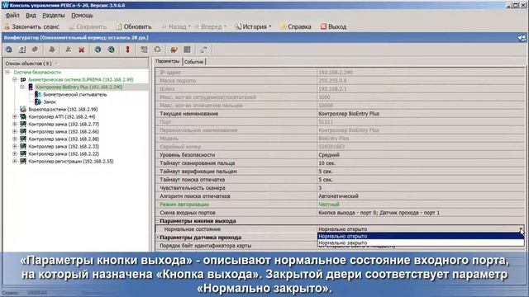
Task: Open the Список объектов (9) dropdown arrow
Action: [56, 64]
